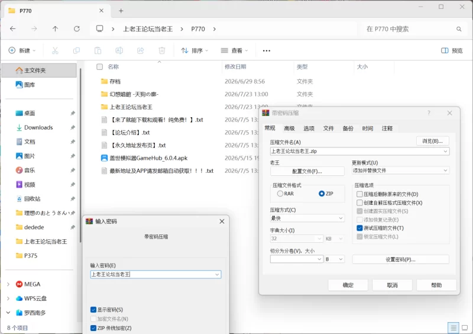The height and width of the screenshot is (334, 473).
Task: Toggle the Preview pane button
Action: [452, 50]
